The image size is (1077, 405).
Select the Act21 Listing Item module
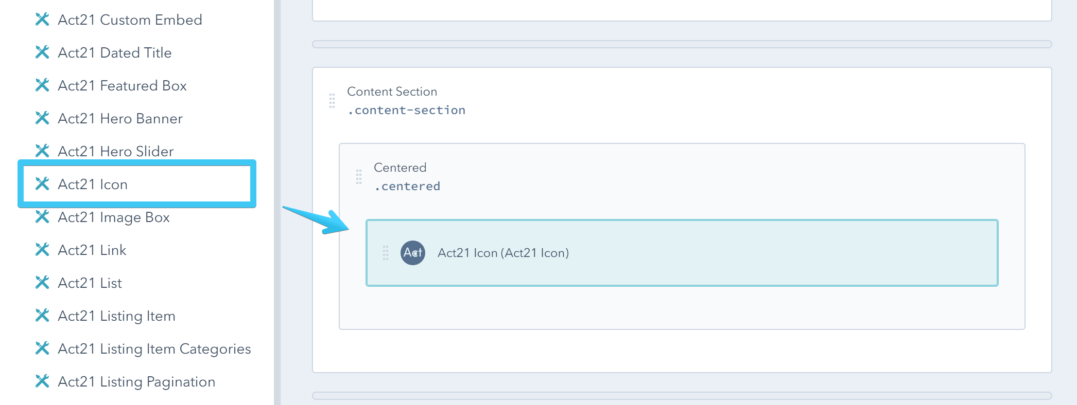pyautogui.click(x=116, y=316)
